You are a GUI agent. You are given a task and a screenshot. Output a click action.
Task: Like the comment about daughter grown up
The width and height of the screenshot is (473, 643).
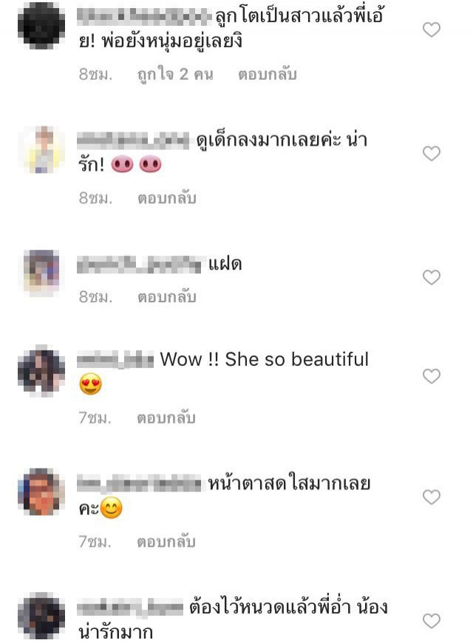tap(431, 30)
